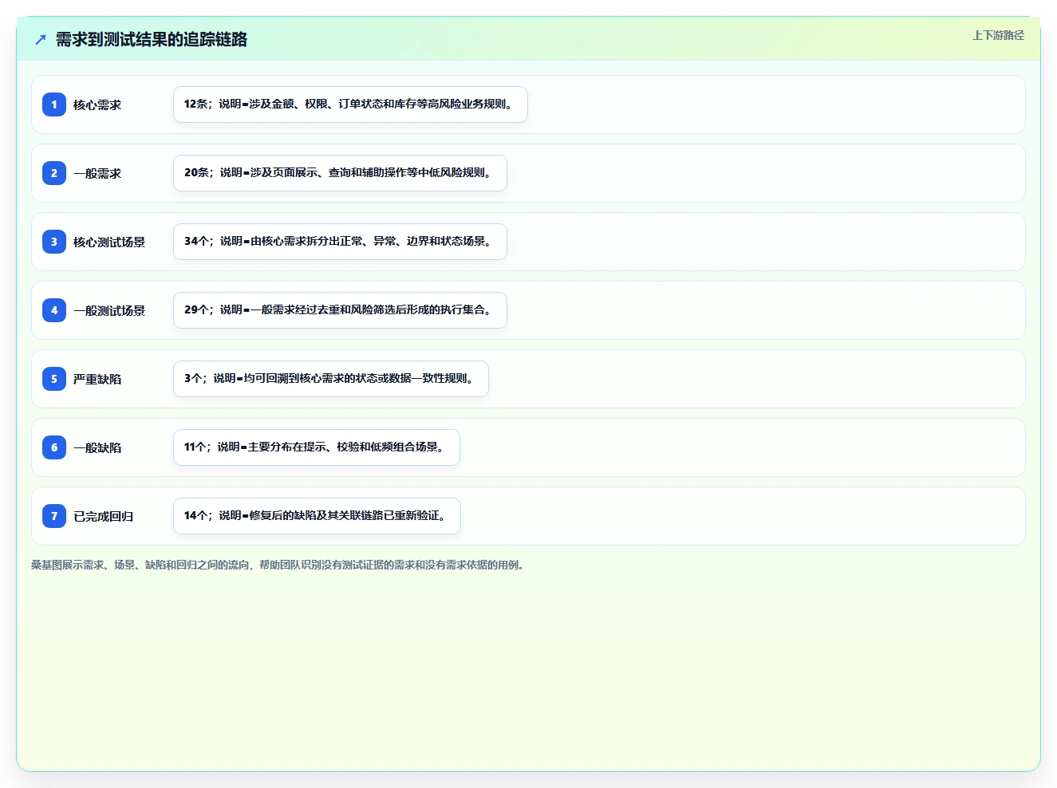Select the 已完成回归 row label
Image resolution: width=1057 pixels, height=788 pixels.
[x=104, y=516]
